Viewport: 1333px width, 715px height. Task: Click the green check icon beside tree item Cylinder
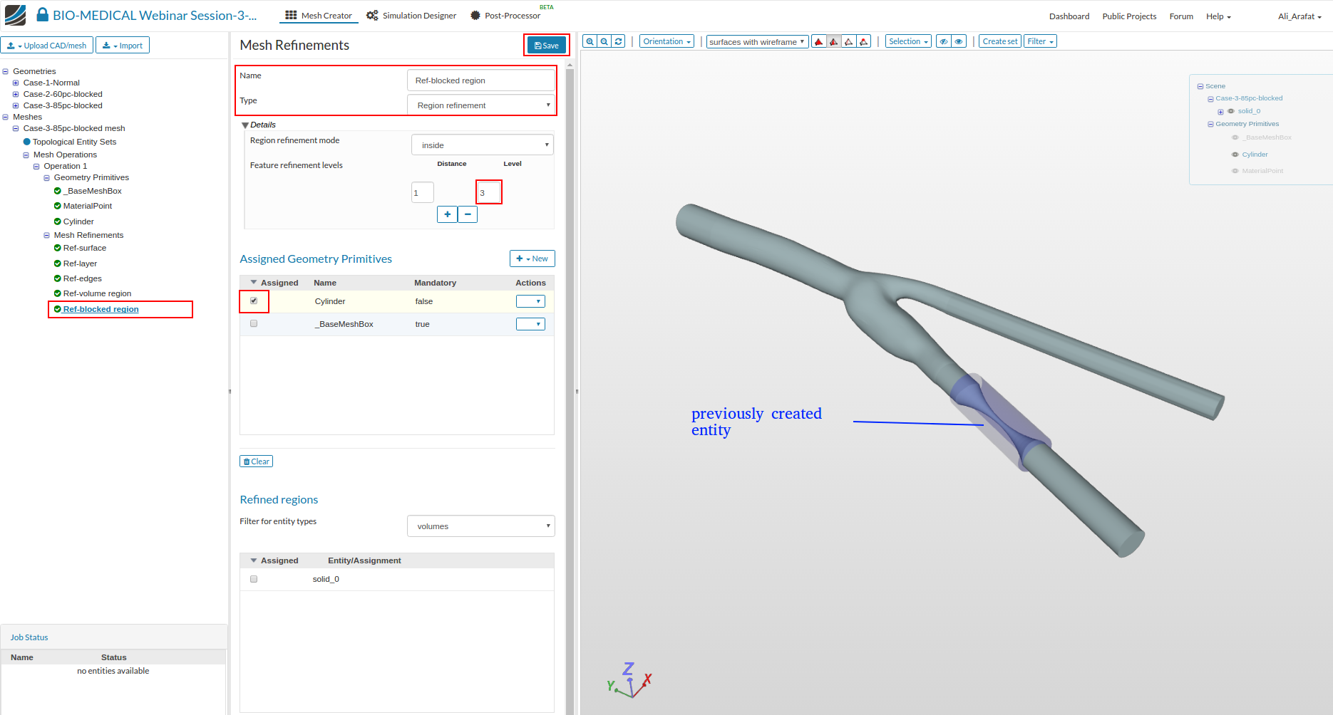coord(58,221)
